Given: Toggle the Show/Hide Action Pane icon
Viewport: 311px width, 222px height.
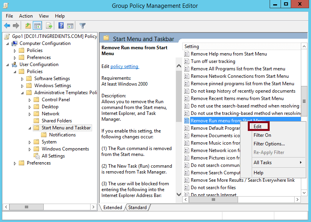Looking at the screenshot, I should [x=70, y=26].
